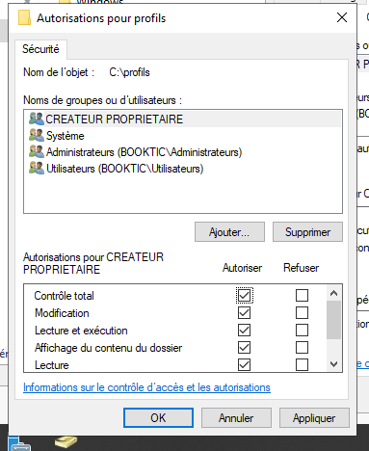Screen dimensions: 369x451
Task: Open link about contrôle d'accès et autorisations
Action: point(146,387)
